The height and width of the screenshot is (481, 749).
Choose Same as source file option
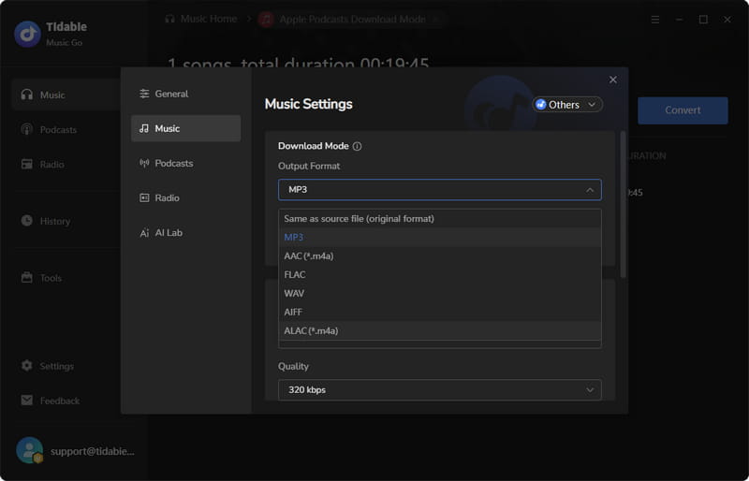coord(439,219)
